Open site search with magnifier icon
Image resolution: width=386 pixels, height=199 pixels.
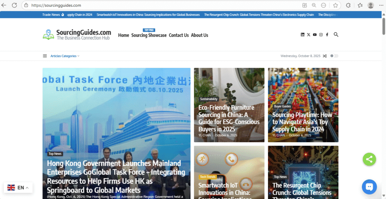[x=336, y=35]
